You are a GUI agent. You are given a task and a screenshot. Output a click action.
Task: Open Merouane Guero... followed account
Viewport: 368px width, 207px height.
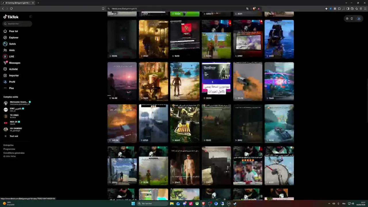click(x=17, y=103)
